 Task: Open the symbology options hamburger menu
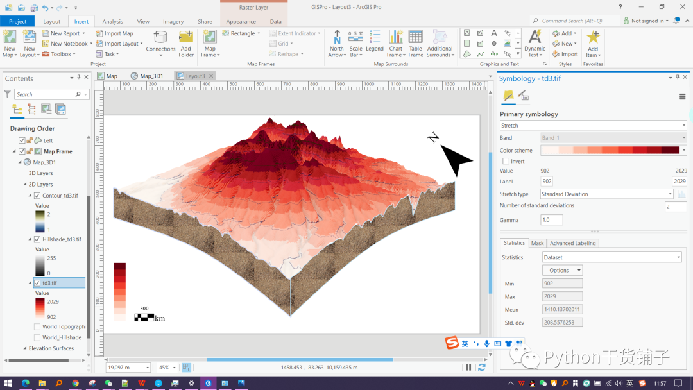(x=682, y=97)
